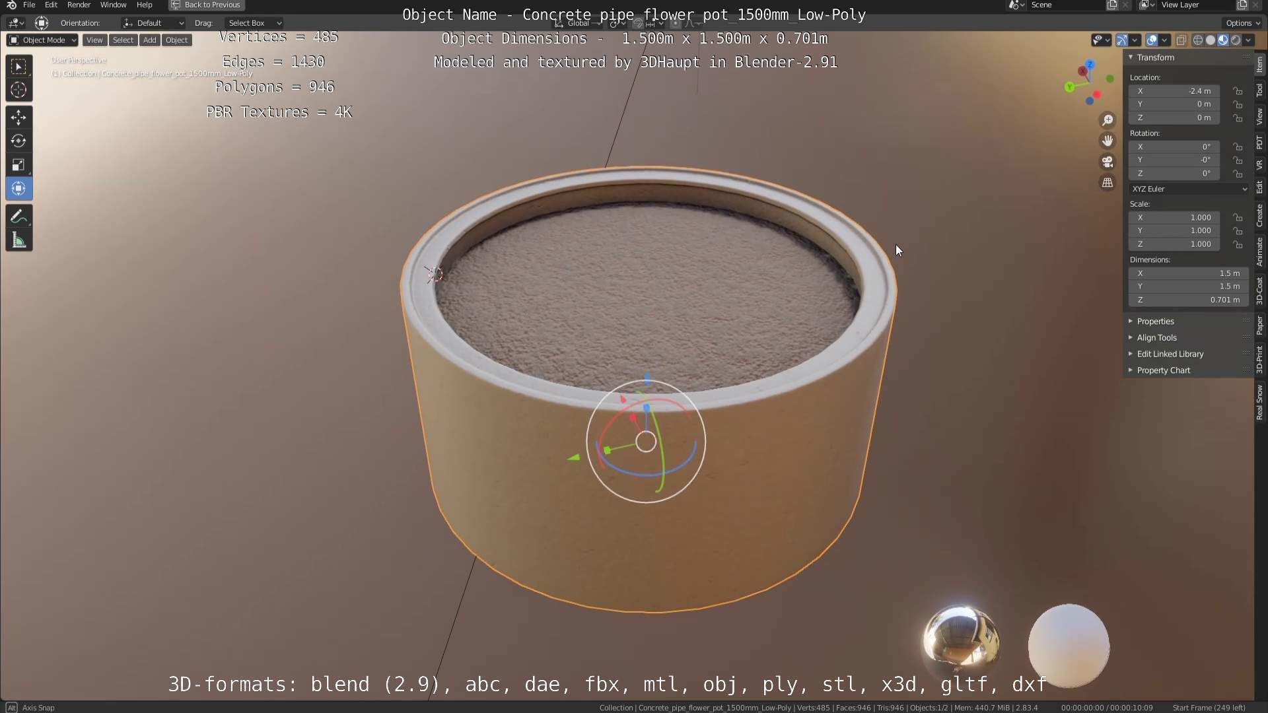
Task: Open the Options dropdown
Action: [x=1244, y=23]
